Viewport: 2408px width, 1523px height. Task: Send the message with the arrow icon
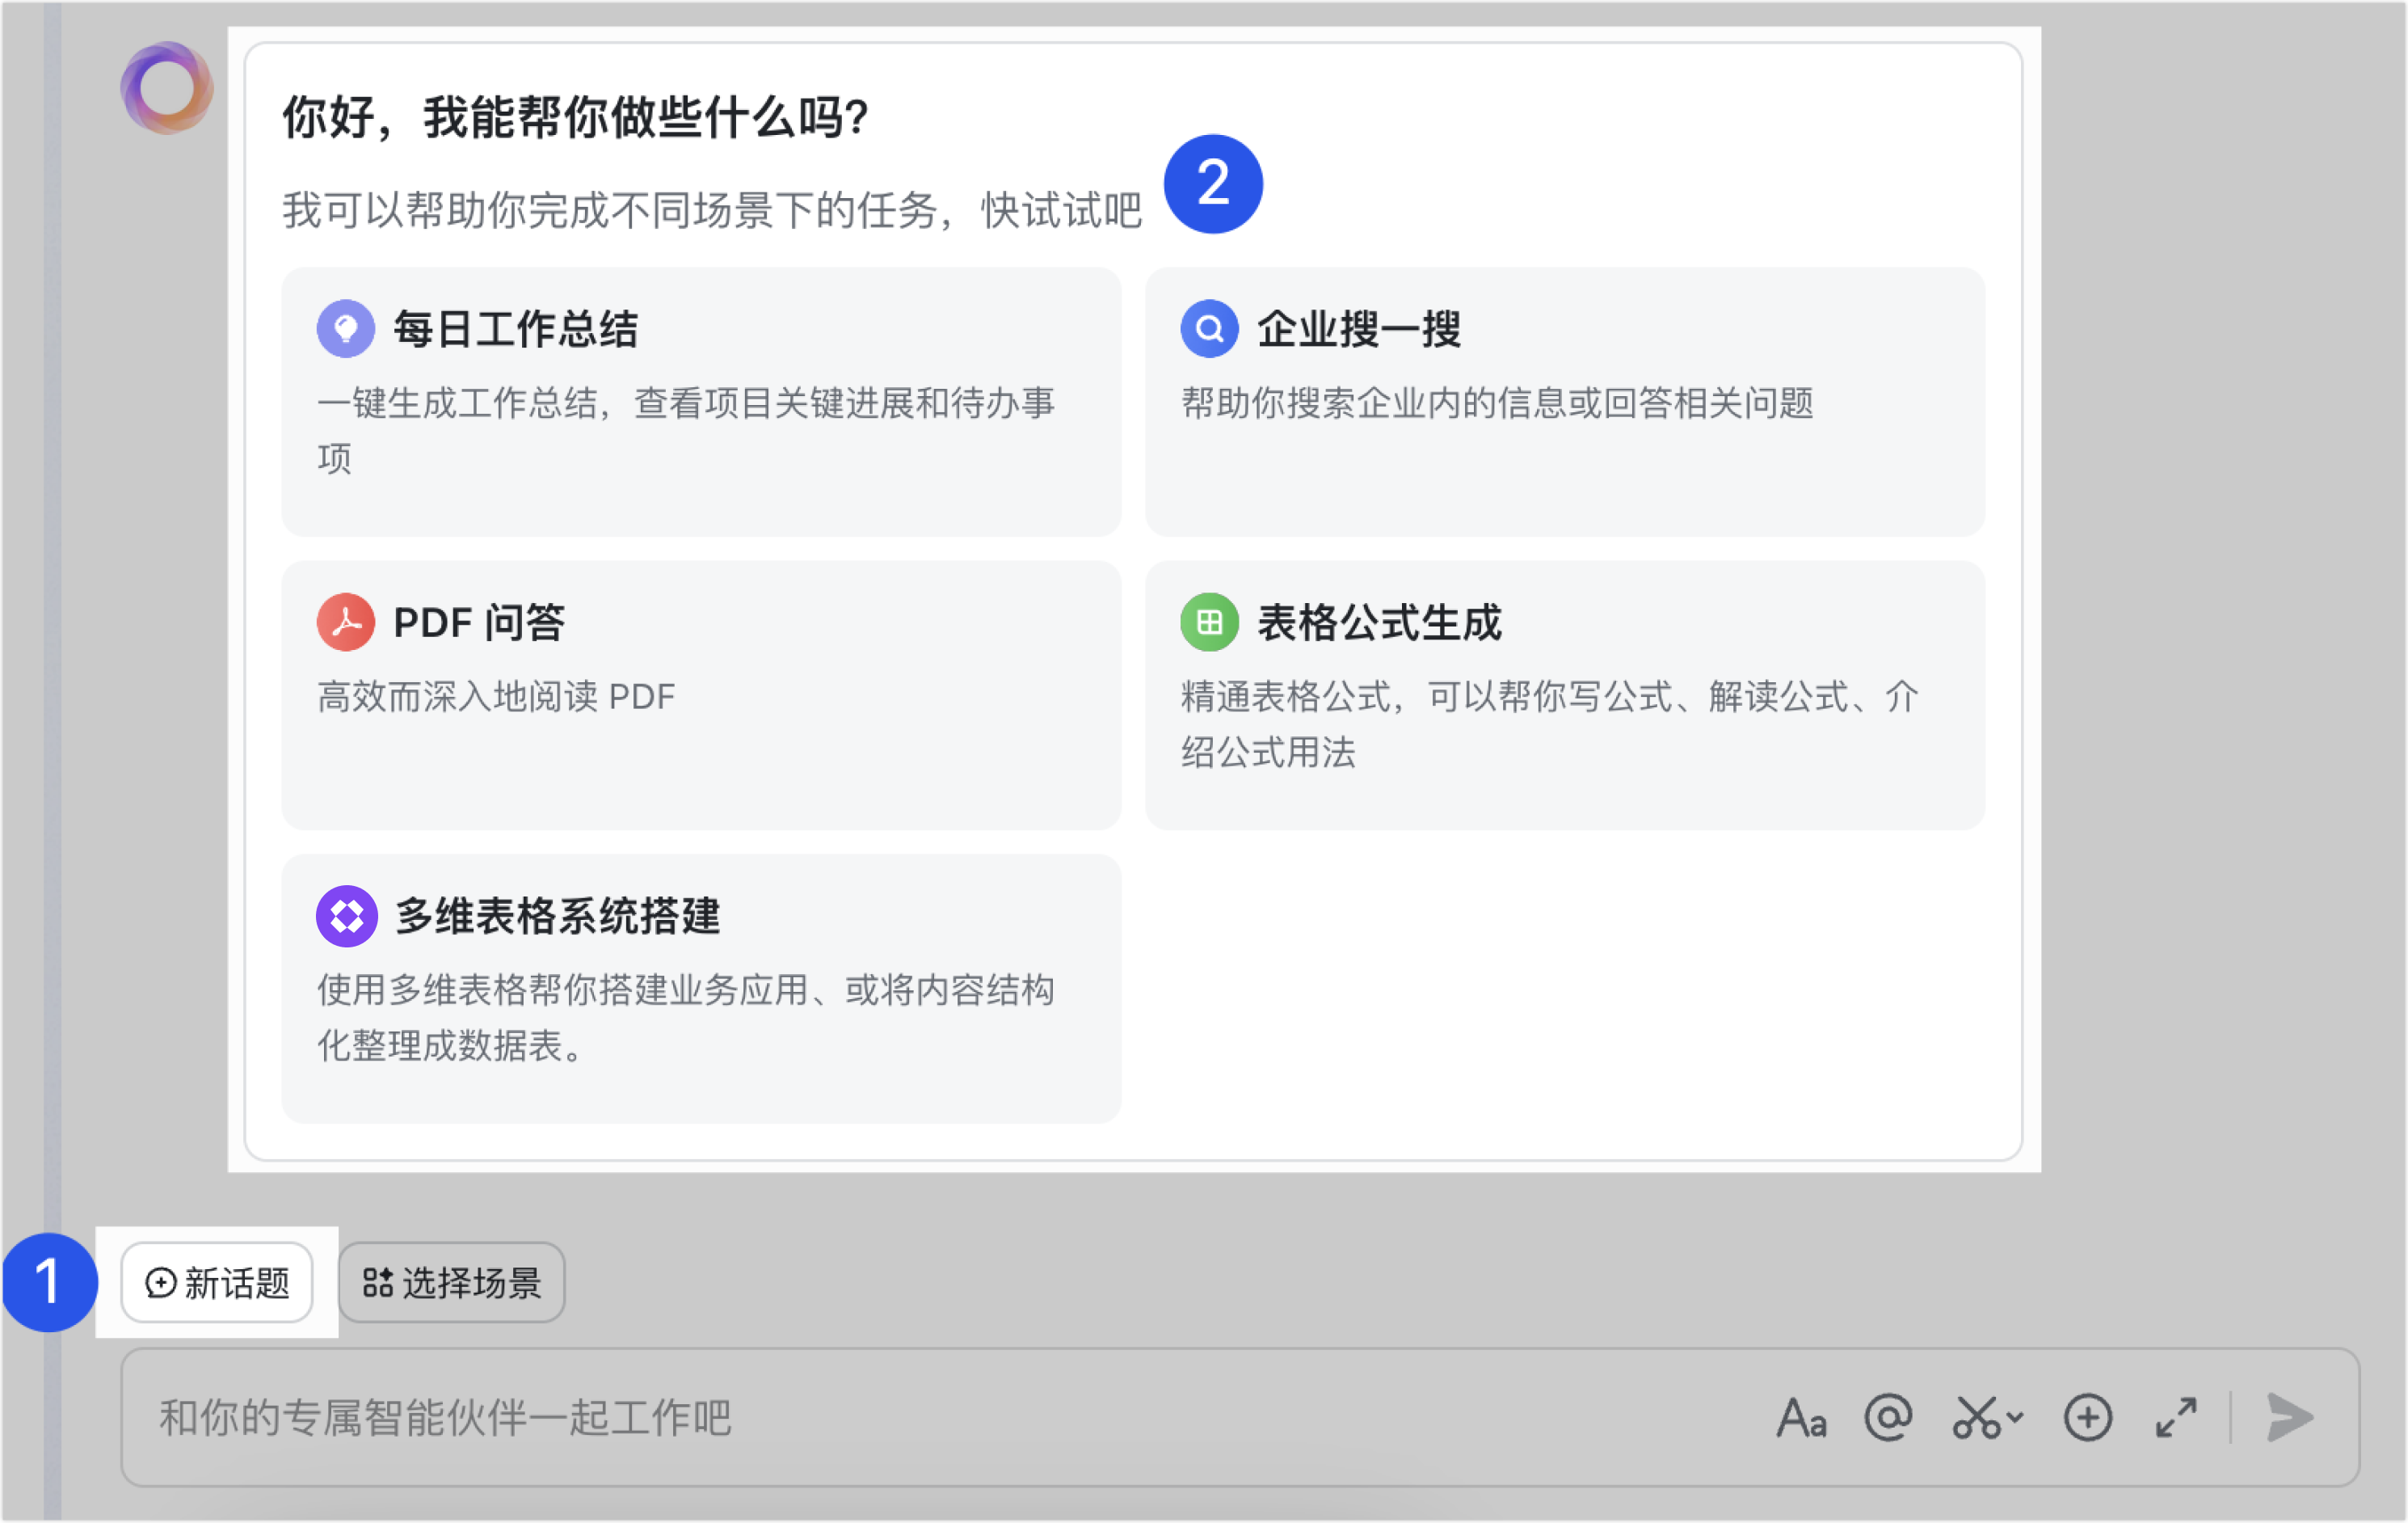pyautogui.click(x=2290, y=1417)
